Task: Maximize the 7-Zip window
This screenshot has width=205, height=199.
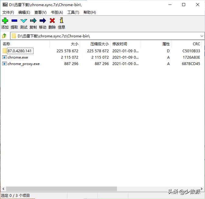Action: click(184, 5)
